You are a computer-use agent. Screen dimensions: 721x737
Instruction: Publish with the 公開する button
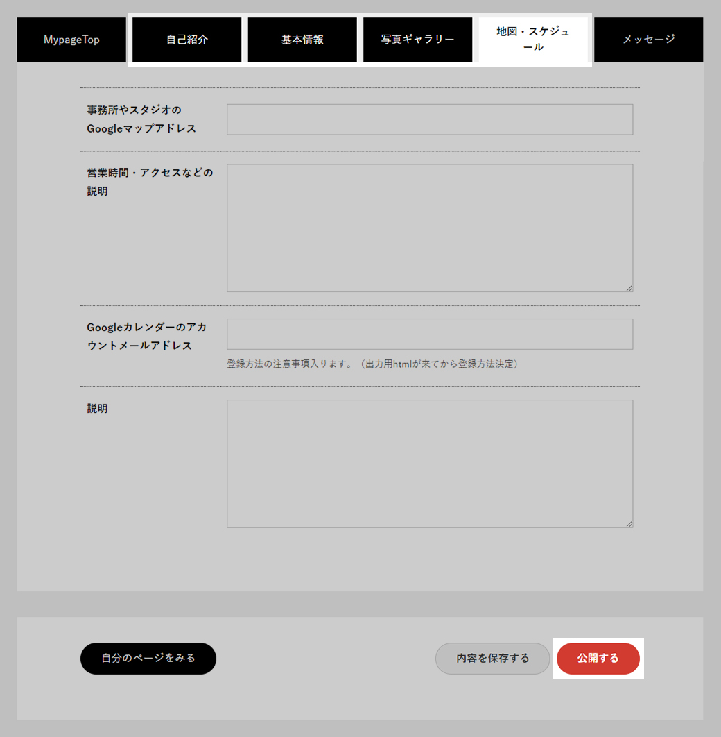pos(598,659)
